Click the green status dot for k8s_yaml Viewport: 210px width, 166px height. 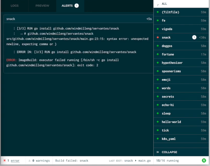coord(158,139)
